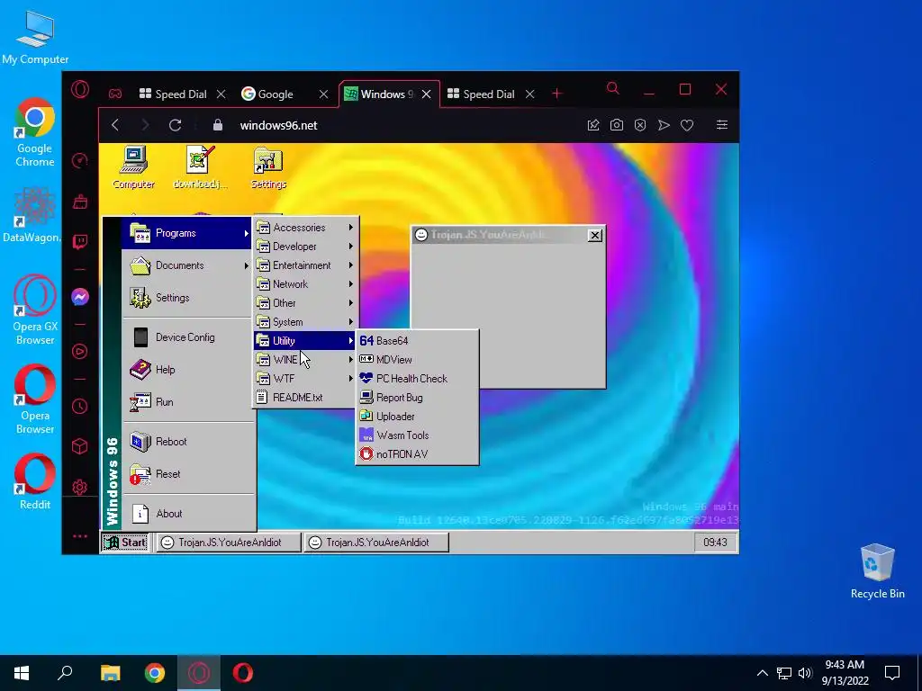922x691 pixels.
Task: Choose Reset in the start menu
Action: tap(187, 473)
